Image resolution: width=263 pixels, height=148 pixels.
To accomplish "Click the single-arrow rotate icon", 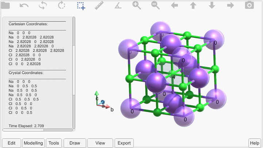I will [x=62, y=5].
